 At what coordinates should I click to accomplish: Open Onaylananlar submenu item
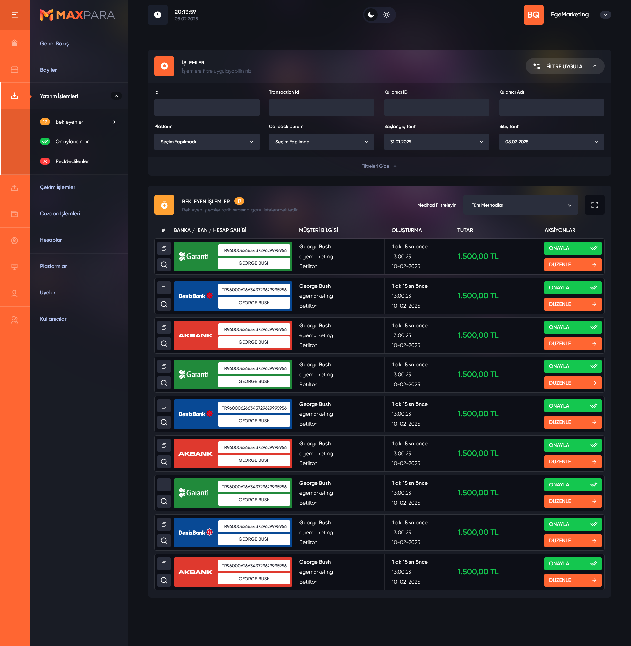[x=72, y=142]
